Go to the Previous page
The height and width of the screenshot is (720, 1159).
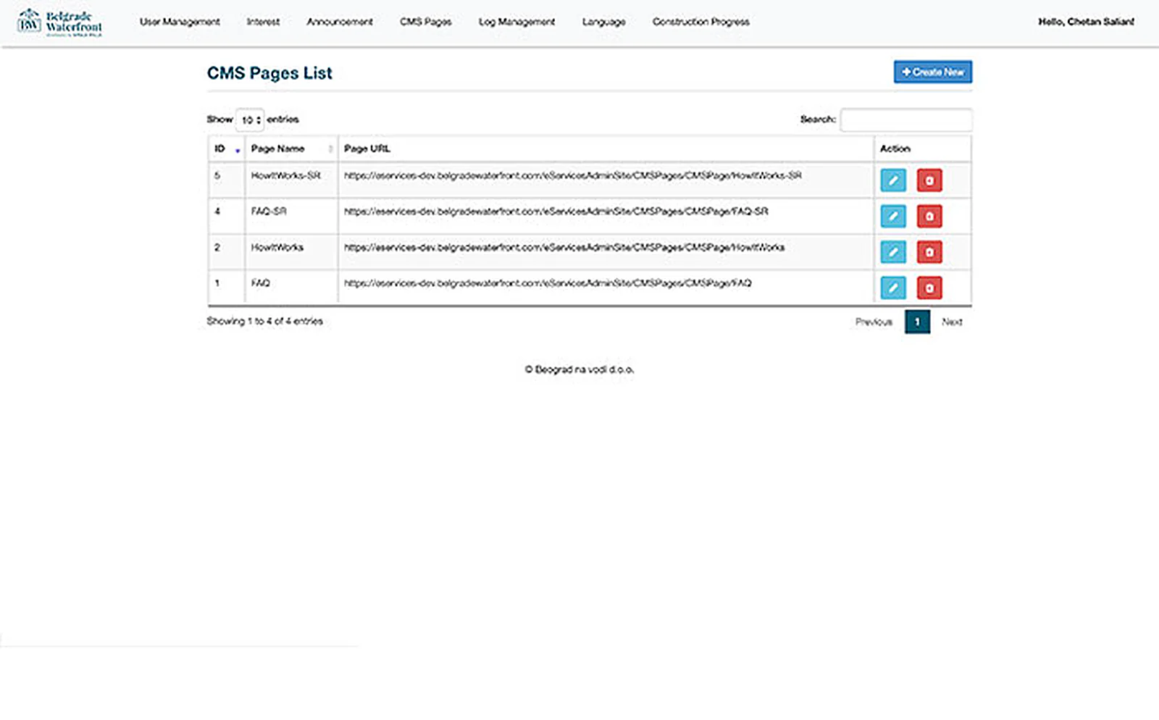pyautogui.click(x=874, y=322)
